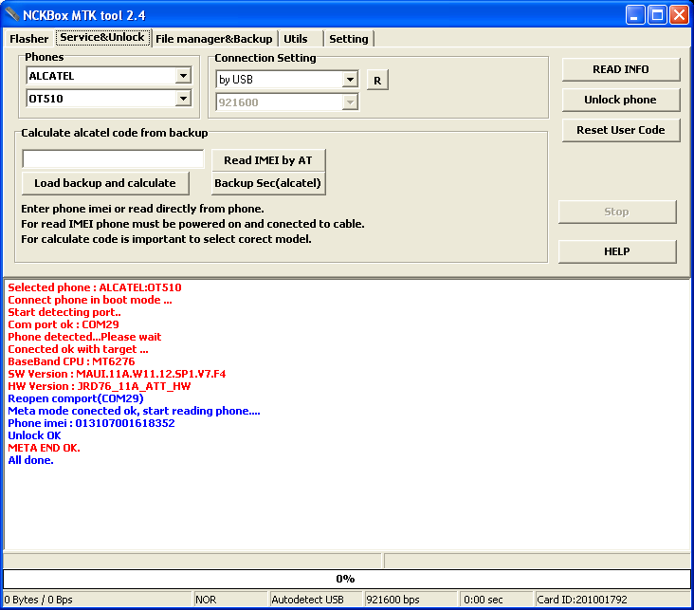This screenshot has width=694, height=610.
Task: Open the File manager&Backup tab
Action: pos(213,39)
